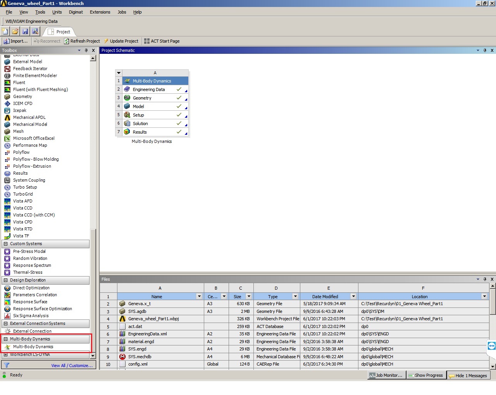Click the Solution cell in system A

pyautogui.click(x=155, y=124)
